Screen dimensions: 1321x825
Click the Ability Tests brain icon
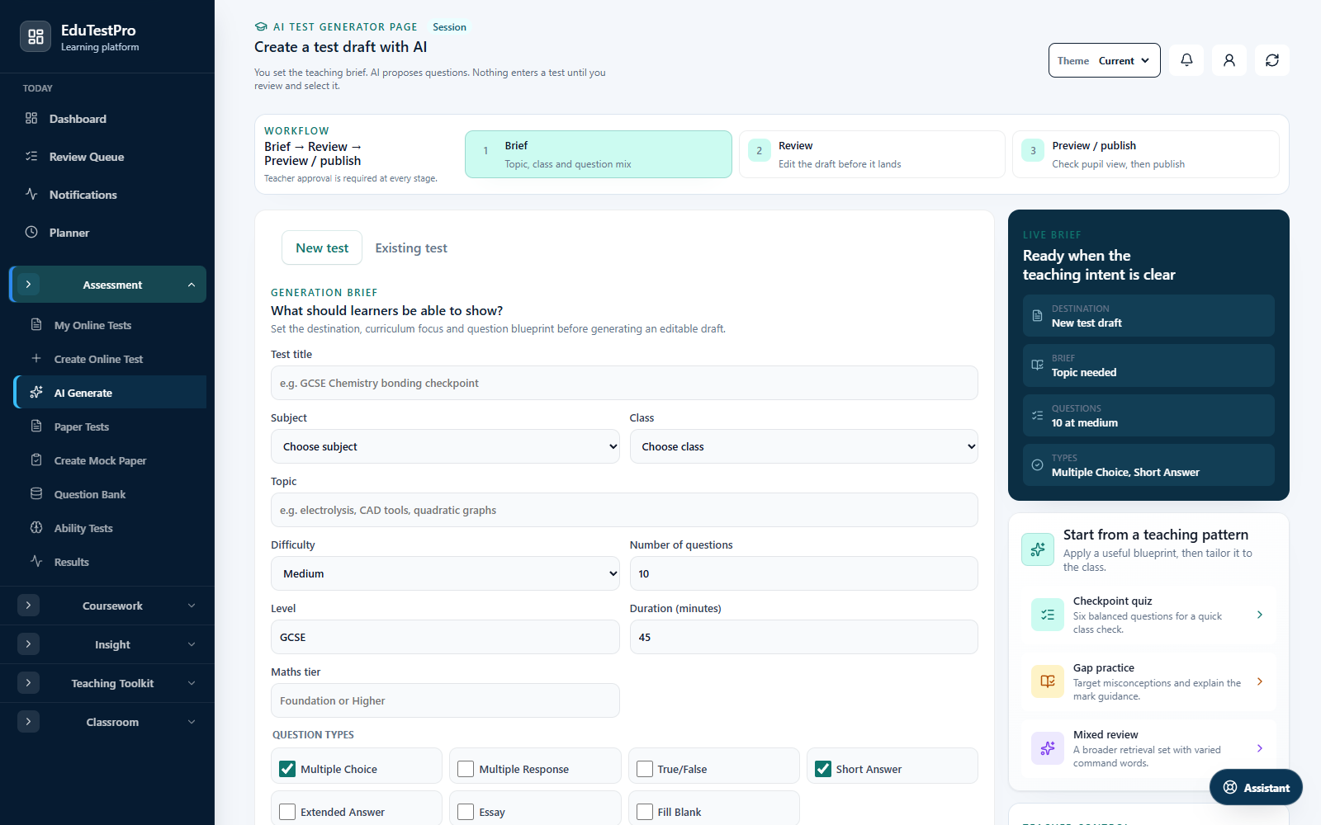[x=36, y=527]
